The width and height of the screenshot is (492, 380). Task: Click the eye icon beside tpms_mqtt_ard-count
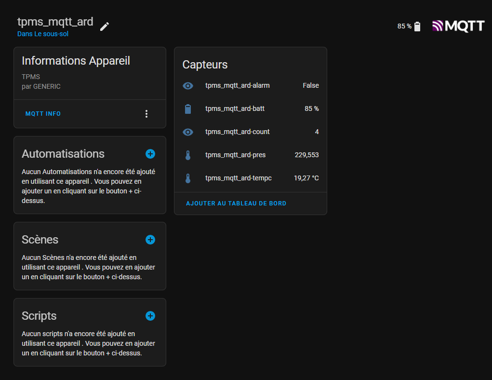188,132
